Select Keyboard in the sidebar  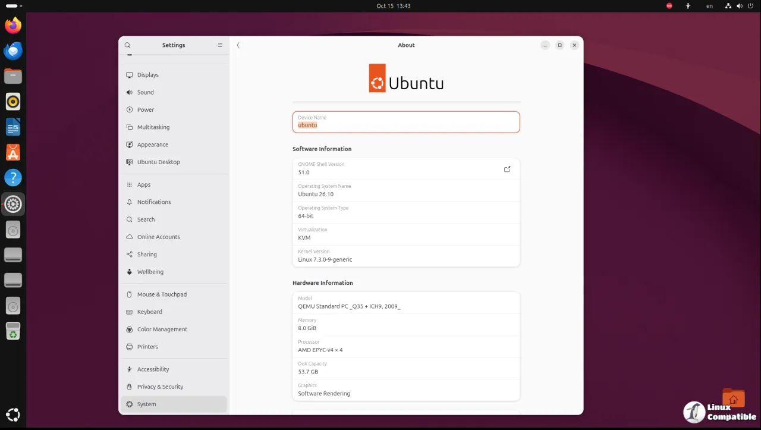(x=174, y=312)
